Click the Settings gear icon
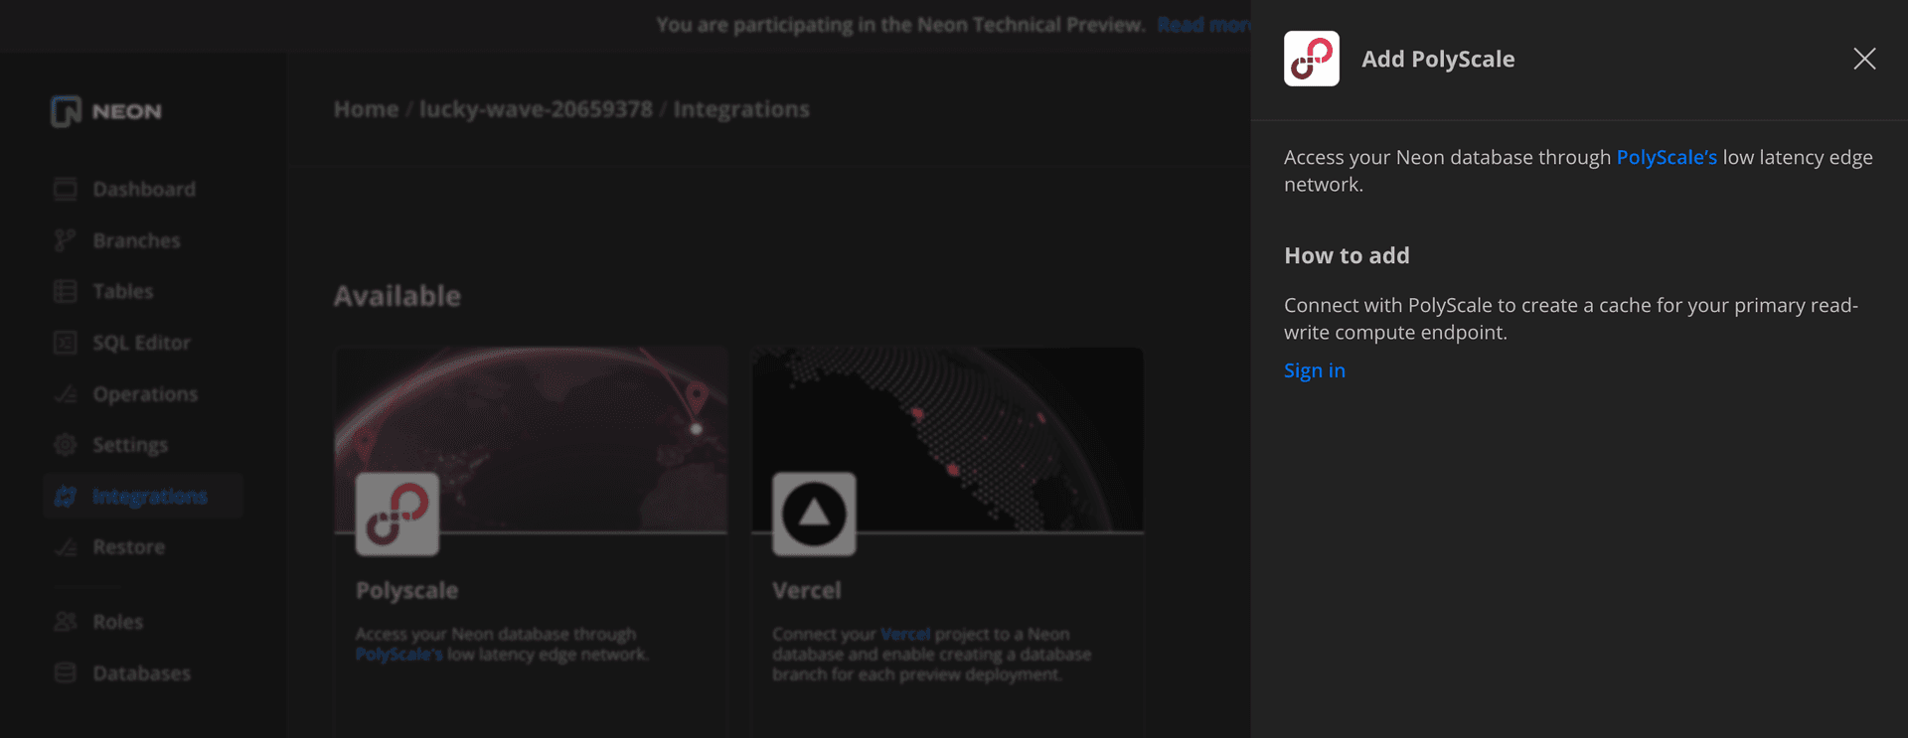This screenshot has height=738, width=1908. (x=66, y=445)
